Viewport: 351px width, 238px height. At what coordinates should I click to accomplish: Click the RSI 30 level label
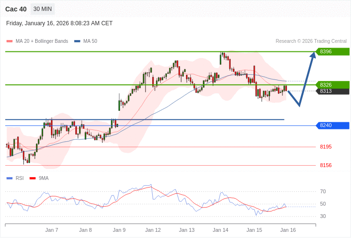click(x=323, y=216)
